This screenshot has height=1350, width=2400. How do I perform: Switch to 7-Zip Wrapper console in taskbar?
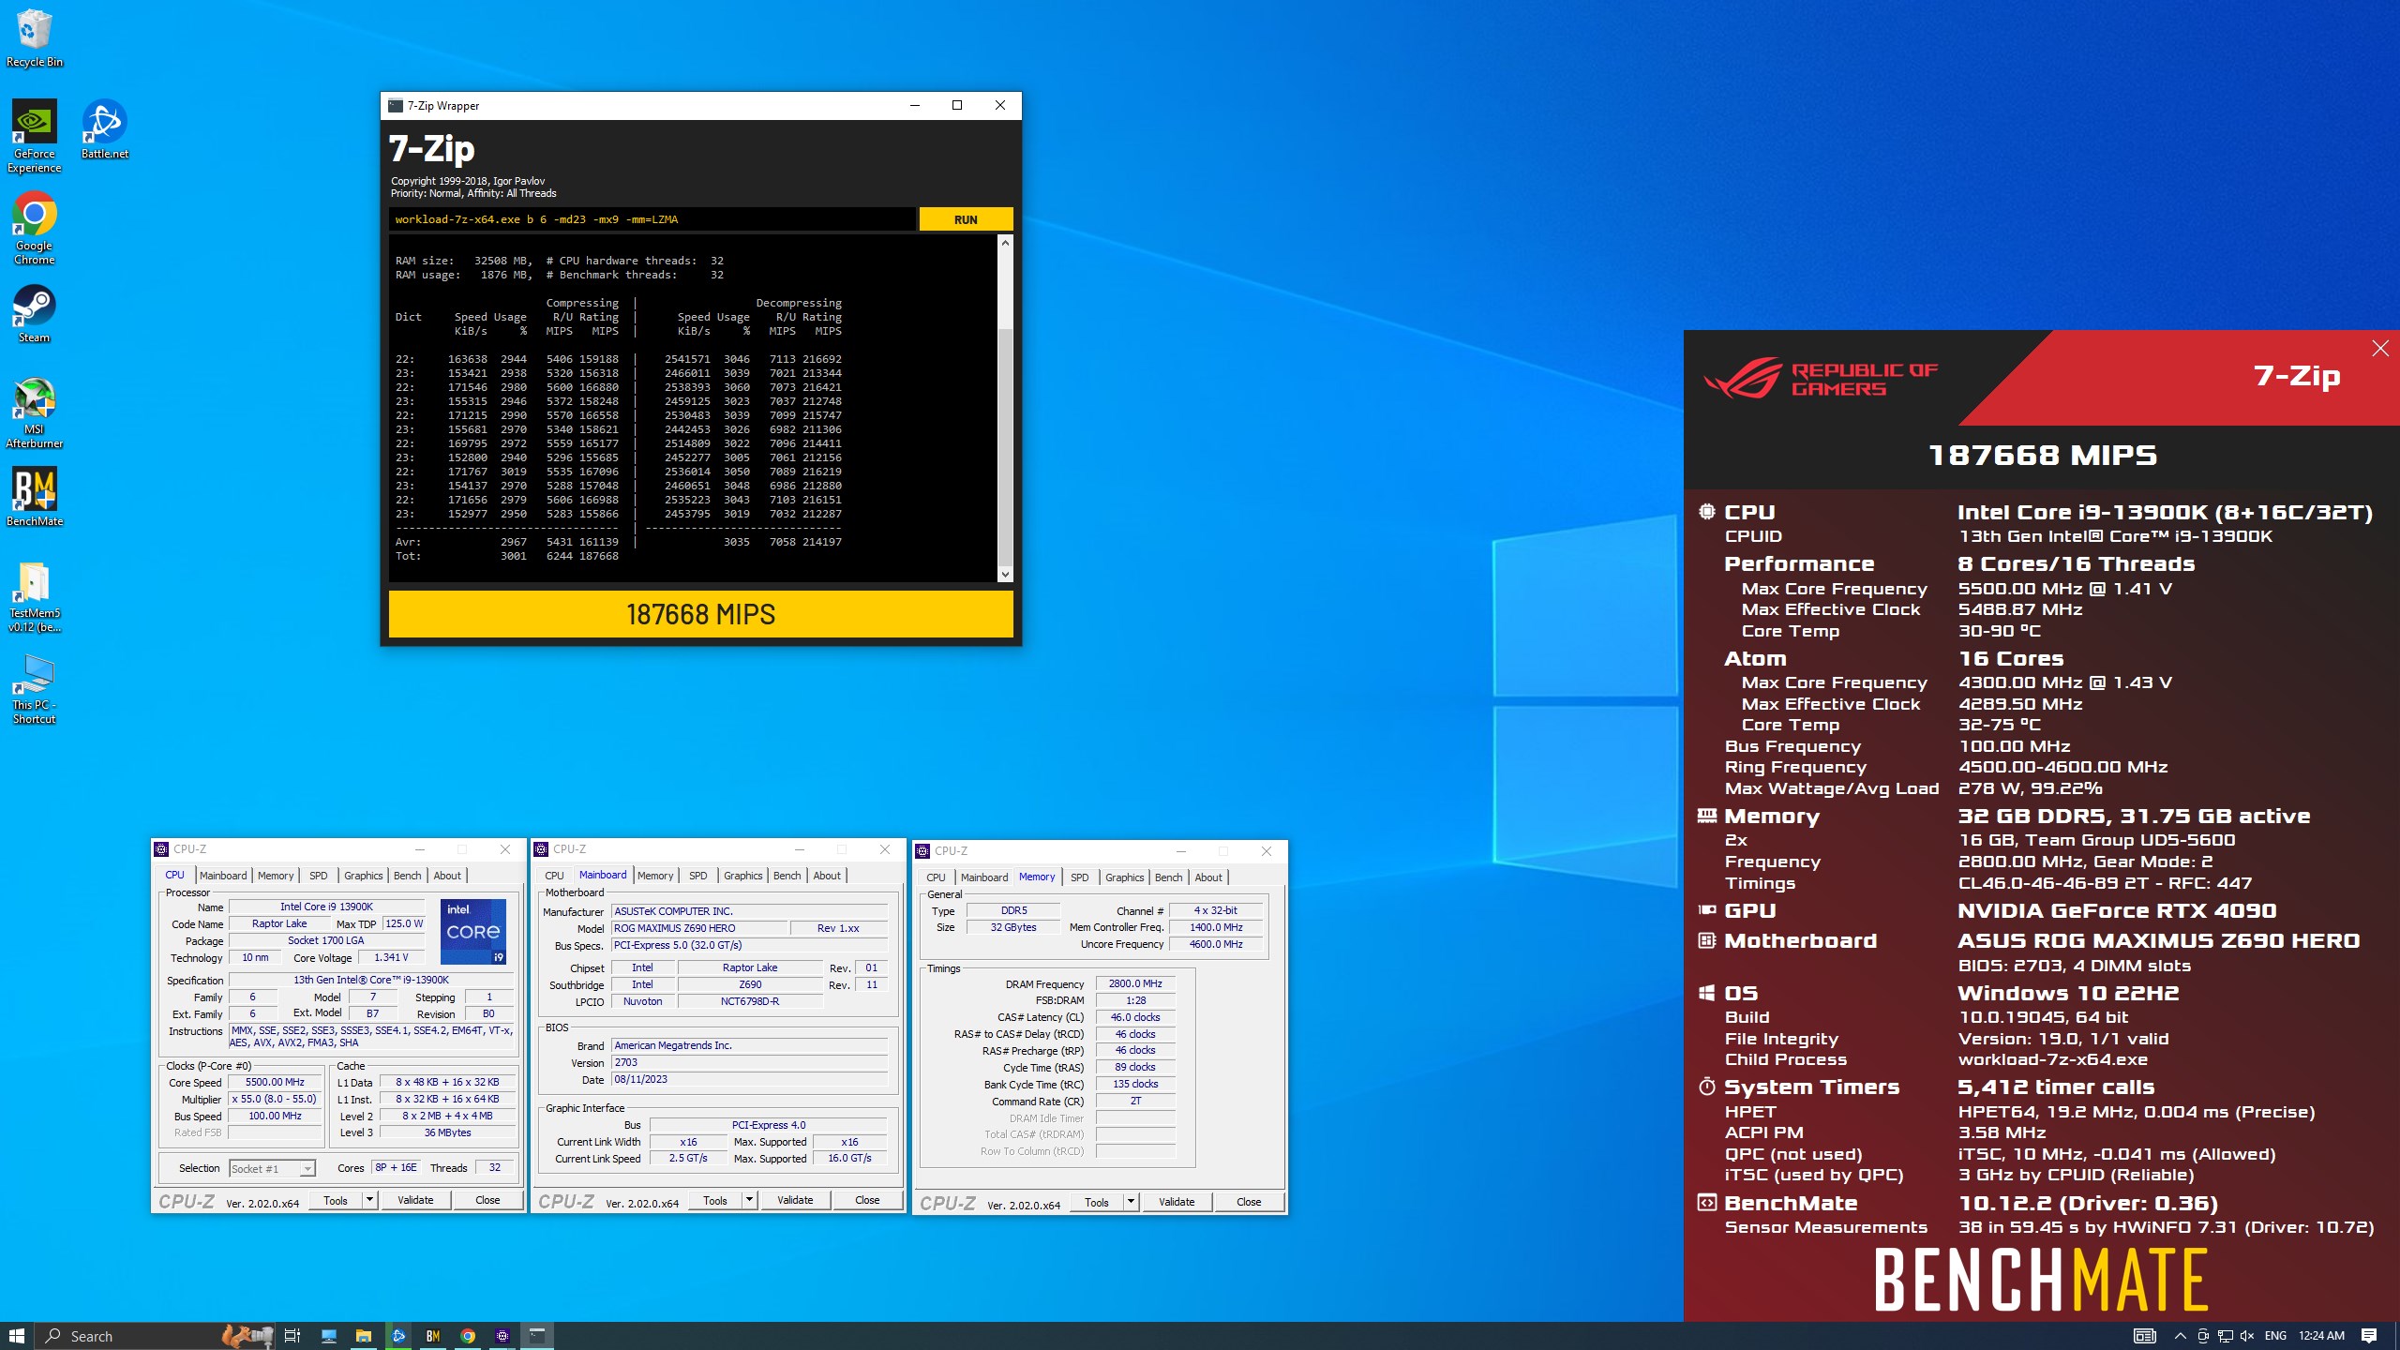click(537, 1336)
